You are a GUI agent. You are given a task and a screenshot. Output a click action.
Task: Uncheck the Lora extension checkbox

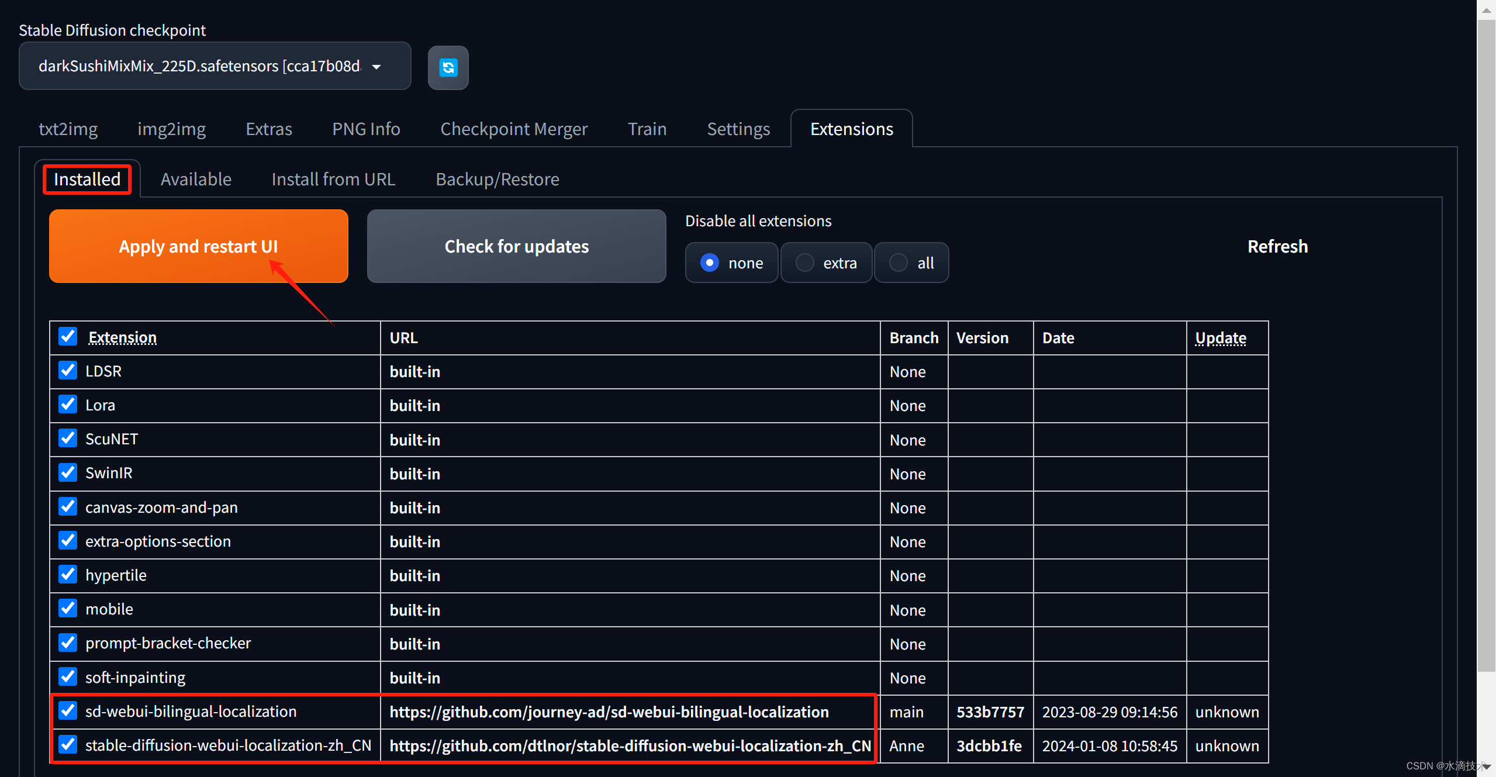(68, 405)
